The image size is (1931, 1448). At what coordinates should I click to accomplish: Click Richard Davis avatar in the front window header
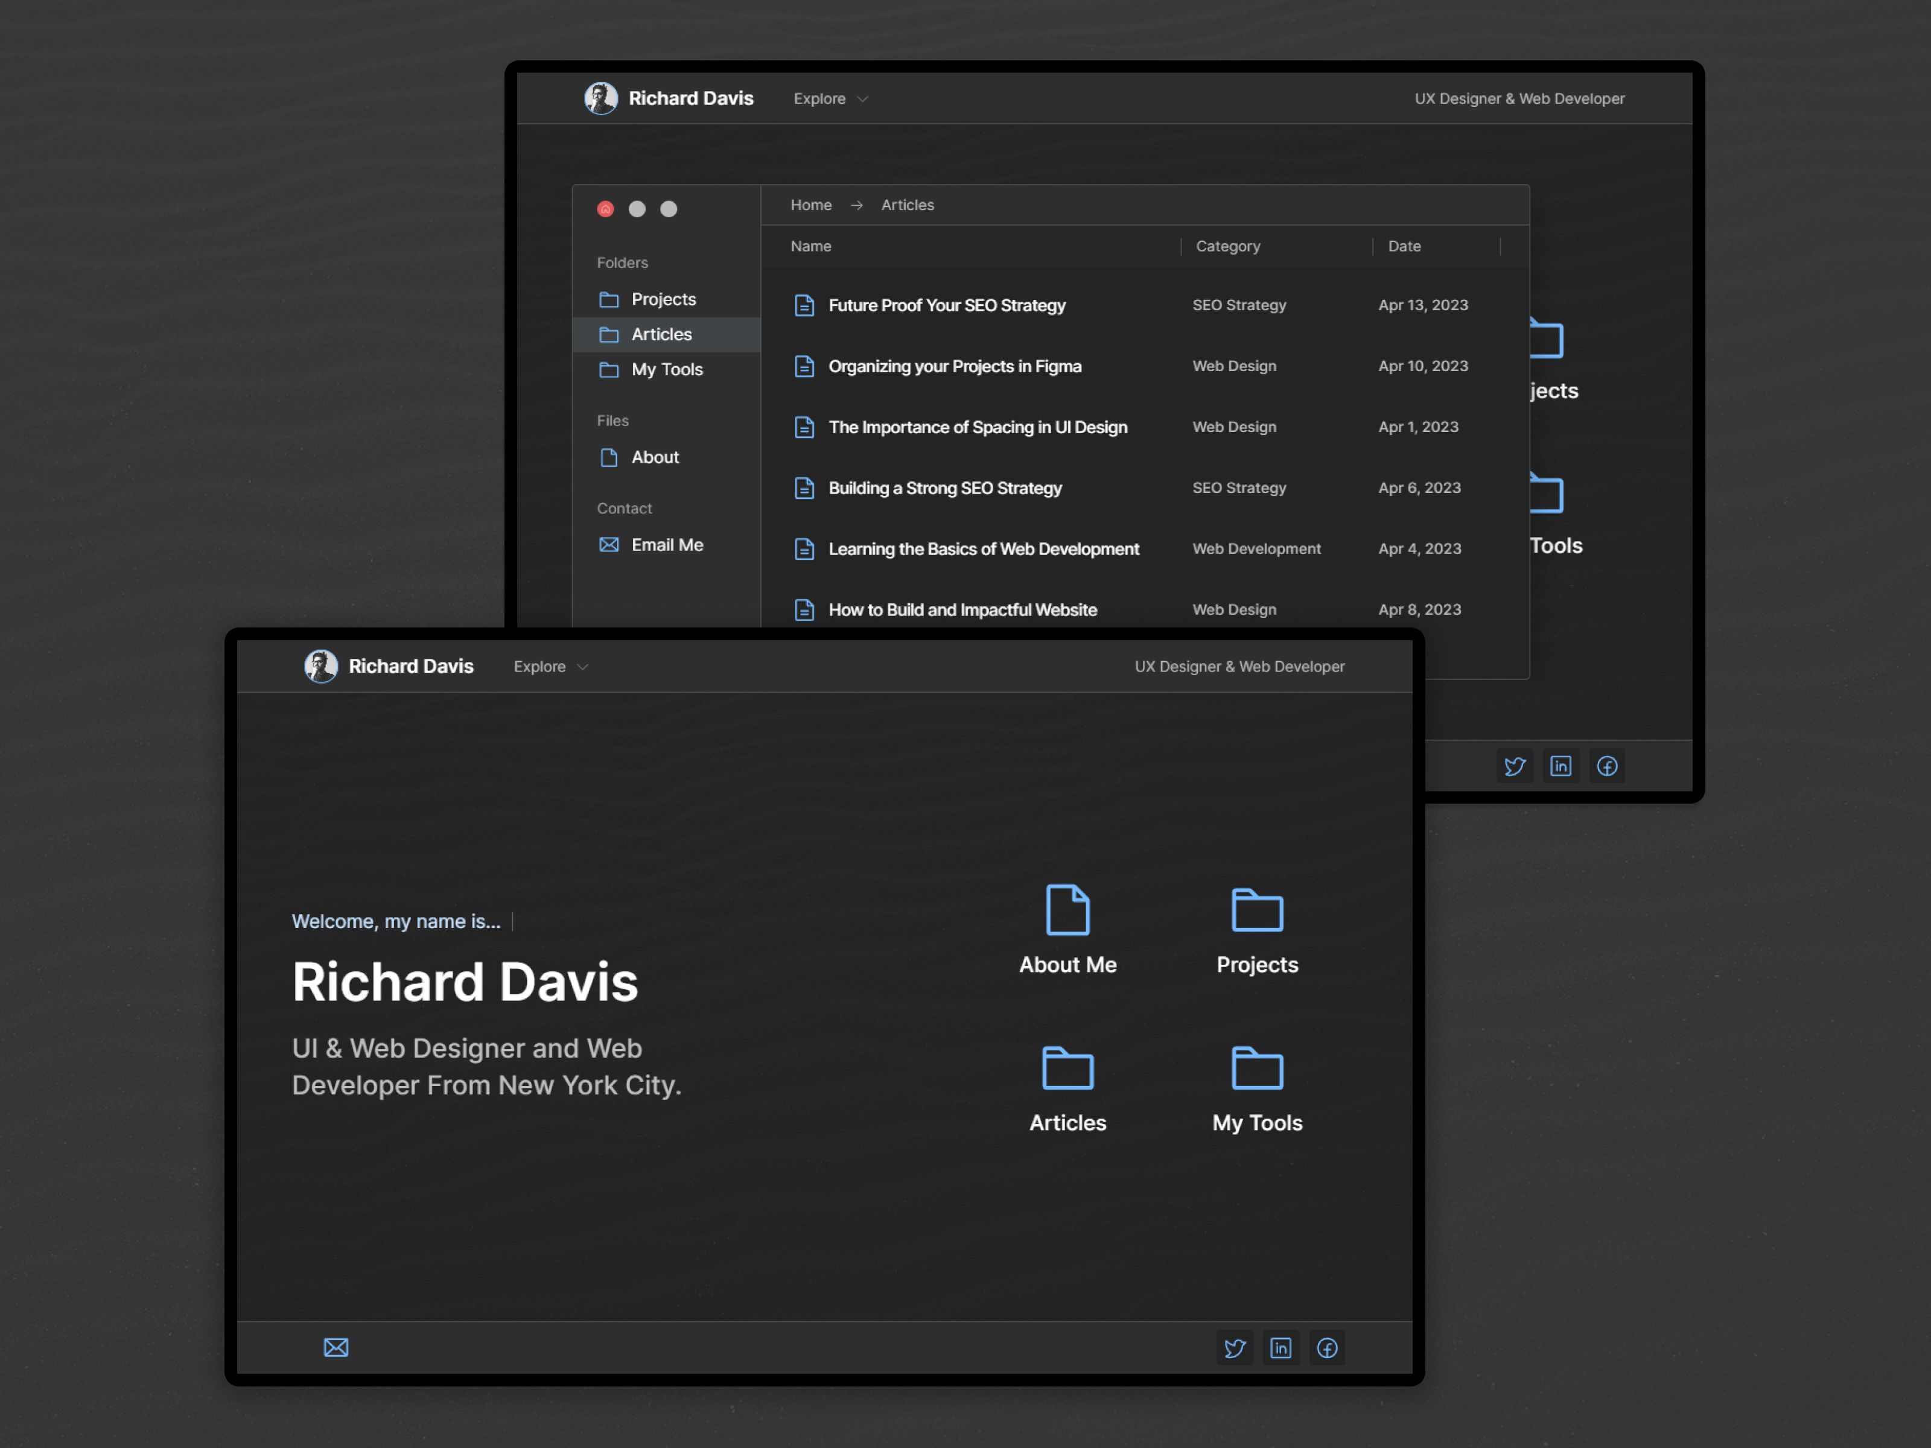click(x=321, y=667)
